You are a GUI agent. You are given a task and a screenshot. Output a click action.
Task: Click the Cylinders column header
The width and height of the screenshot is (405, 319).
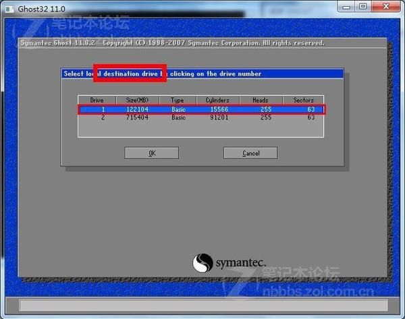(218, 100)
